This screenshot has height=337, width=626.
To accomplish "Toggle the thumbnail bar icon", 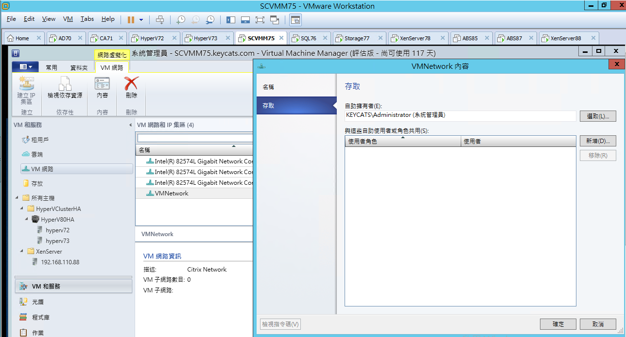I will click(x=245, y=19).
